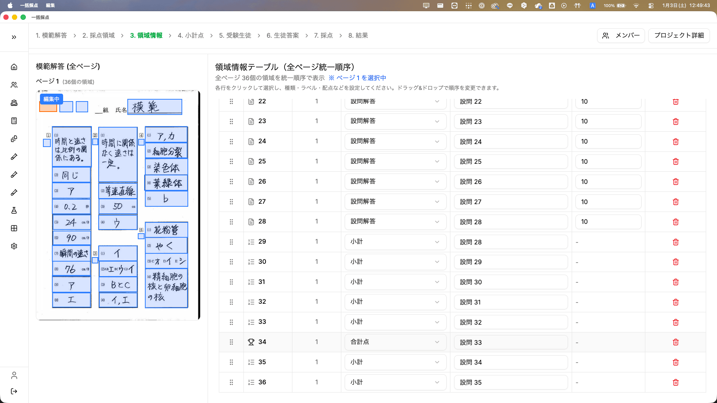Viewport: 717px width, 403px height.
Task: Collapse the sidebar with the double-chevron icon
Action: [14, 37]
